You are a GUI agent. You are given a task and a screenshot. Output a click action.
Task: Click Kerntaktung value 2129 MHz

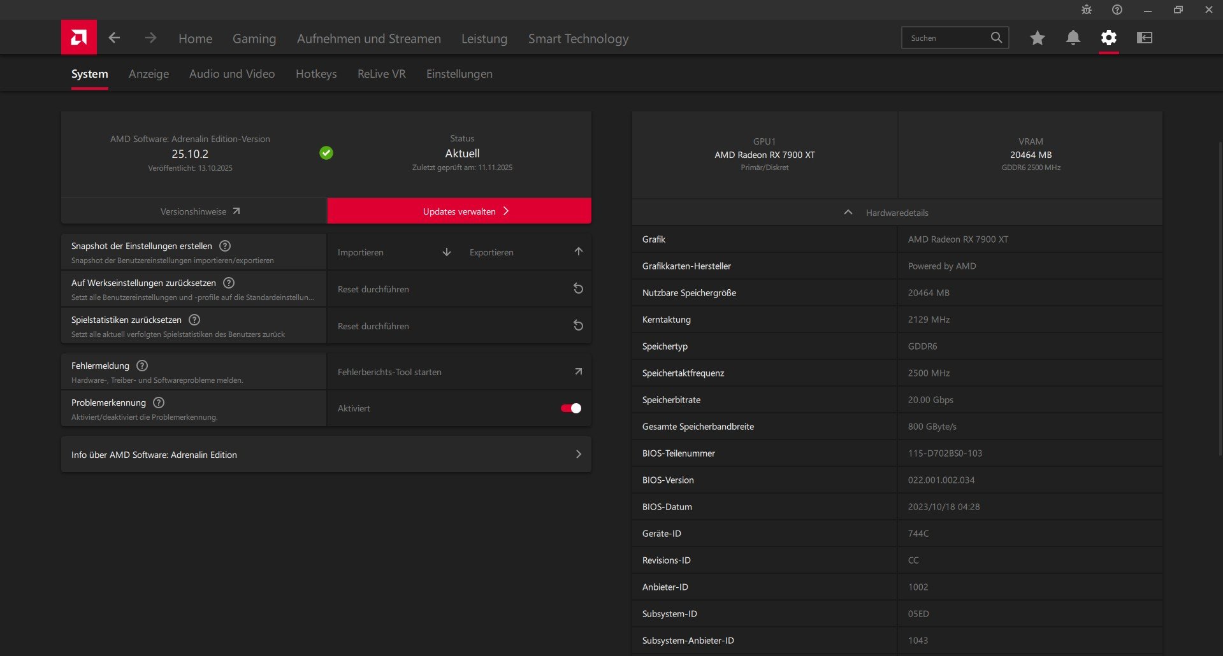(x=929, y=320)
